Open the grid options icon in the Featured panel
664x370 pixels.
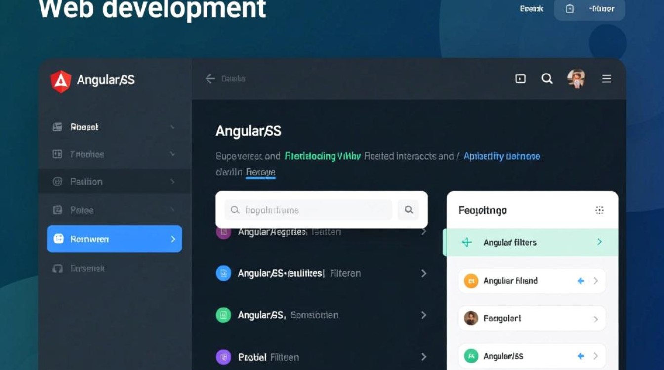pyautogui.click(x=600, y=210)
